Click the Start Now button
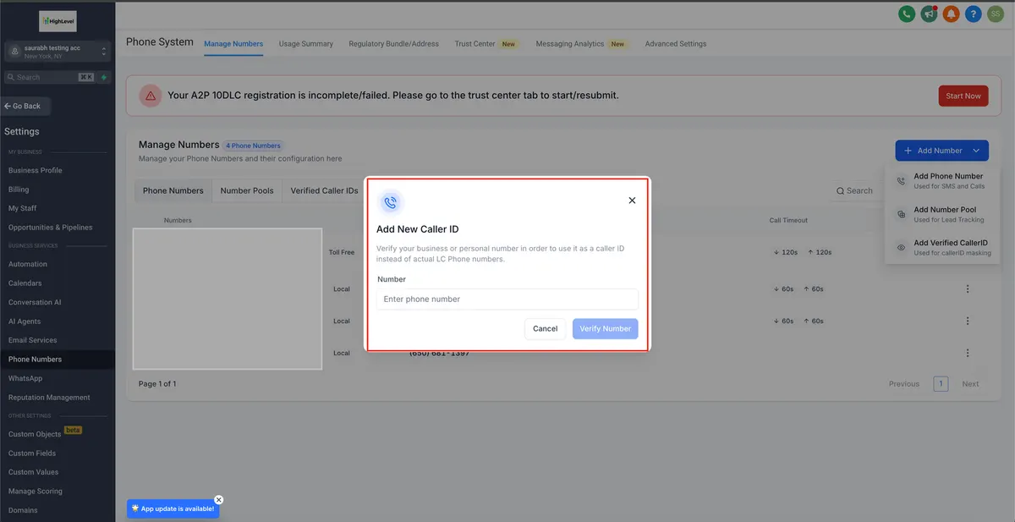1015x522 pixels. click(x=963, y=96)
